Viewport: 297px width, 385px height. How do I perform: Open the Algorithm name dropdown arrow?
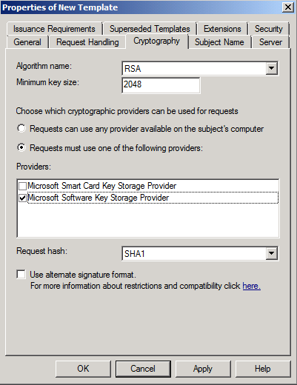(x=271, y=68)
